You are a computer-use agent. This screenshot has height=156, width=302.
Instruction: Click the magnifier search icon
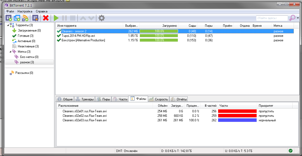[x=292, y=18]
